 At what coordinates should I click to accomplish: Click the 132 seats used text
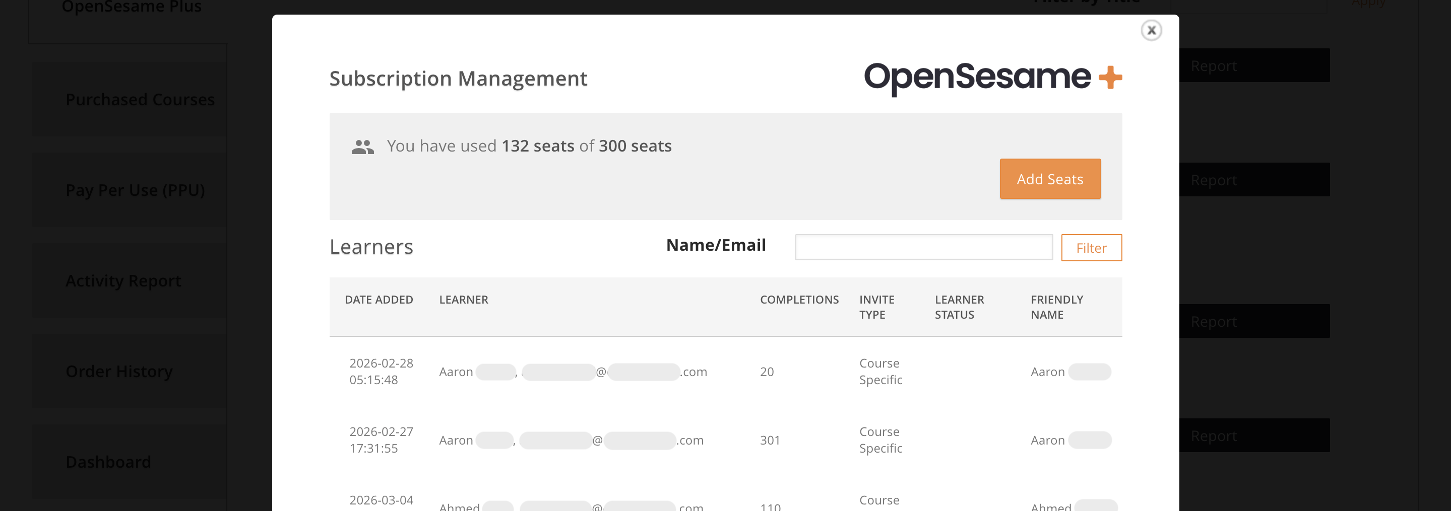coord(537,146)
